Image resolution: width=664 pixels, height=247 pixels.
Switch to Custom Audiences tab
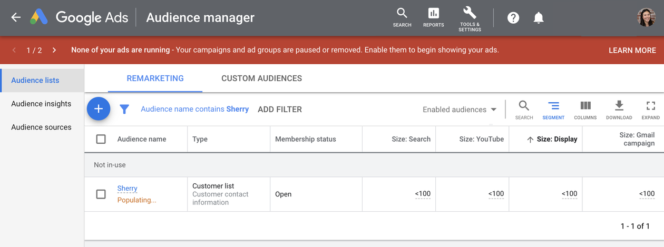coord(261,78)
